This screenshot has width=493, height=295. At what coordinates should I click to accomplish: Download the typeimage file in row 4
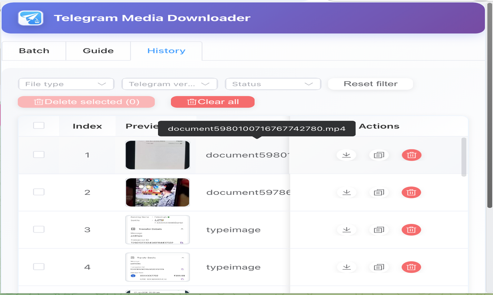[346, 267]
